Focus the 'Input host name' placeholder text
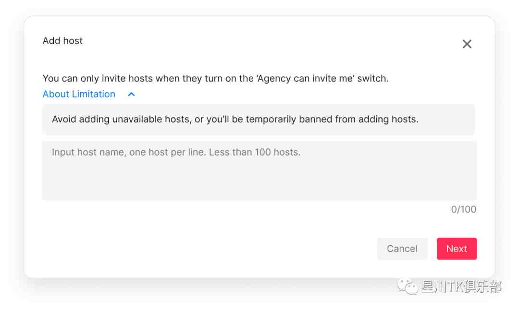The width and height of the screenshot is (519, 310). coord(176,152)
